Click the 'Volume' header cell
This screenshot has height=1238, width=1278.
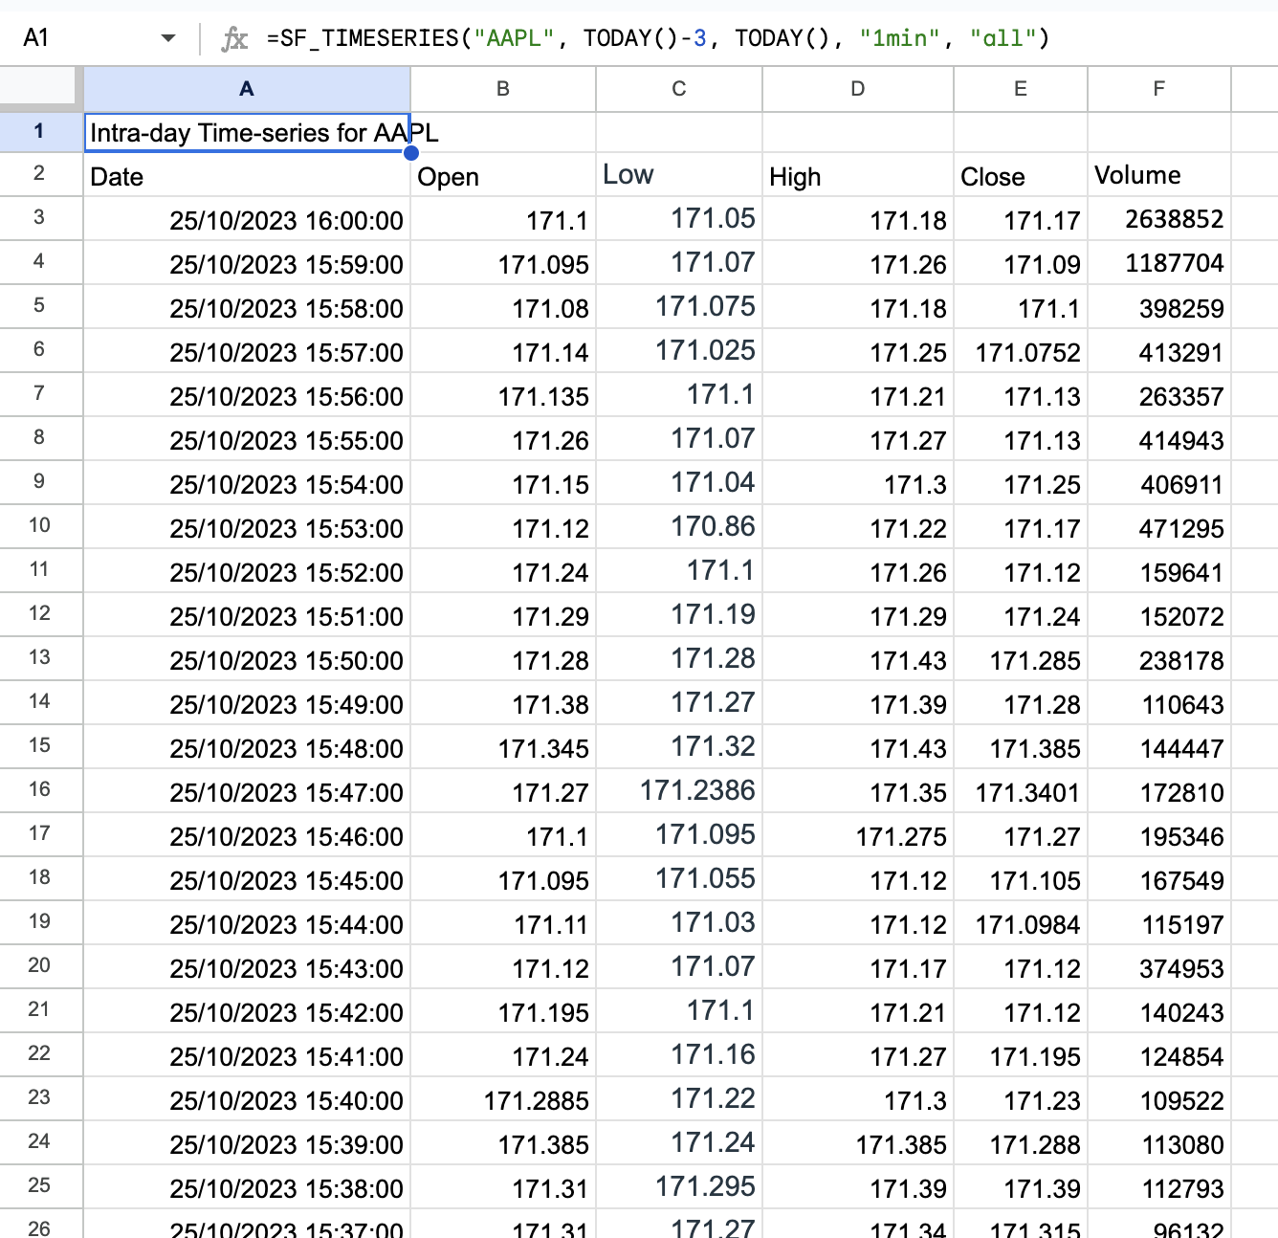(1159, 175)
